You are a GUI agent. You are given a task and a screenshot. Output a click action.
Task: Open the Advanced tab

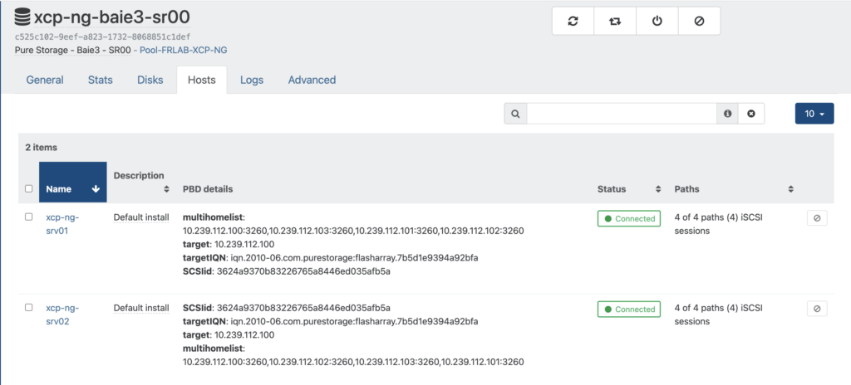click(312, 80)
